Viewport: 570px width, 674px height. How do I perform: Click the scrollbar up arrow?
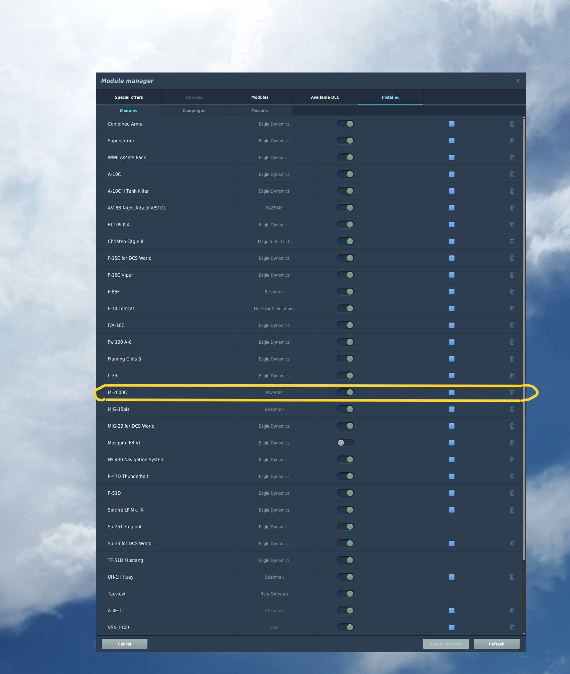tap(524, 117)
